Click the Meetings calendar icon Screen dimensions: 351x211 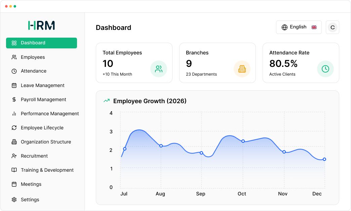coord(14,184)
